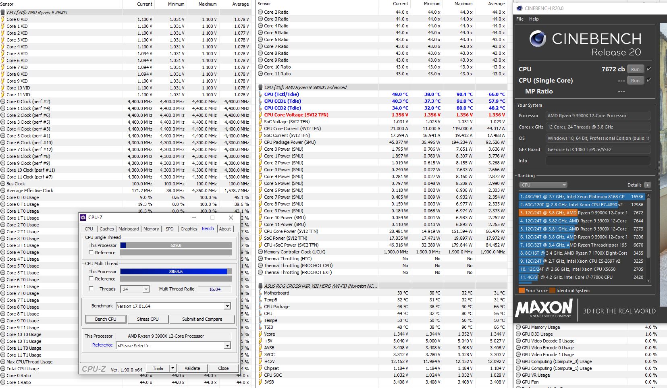The image size is (667, 388).
Task: Click the chip icon of the AMD Ryzen 9 3900X header
Action: pos(3,12)
